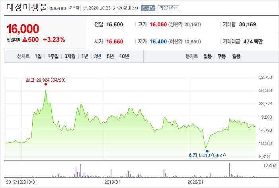Switch chart to 3개월 period
279x188 pixels.
coord(70,57)
